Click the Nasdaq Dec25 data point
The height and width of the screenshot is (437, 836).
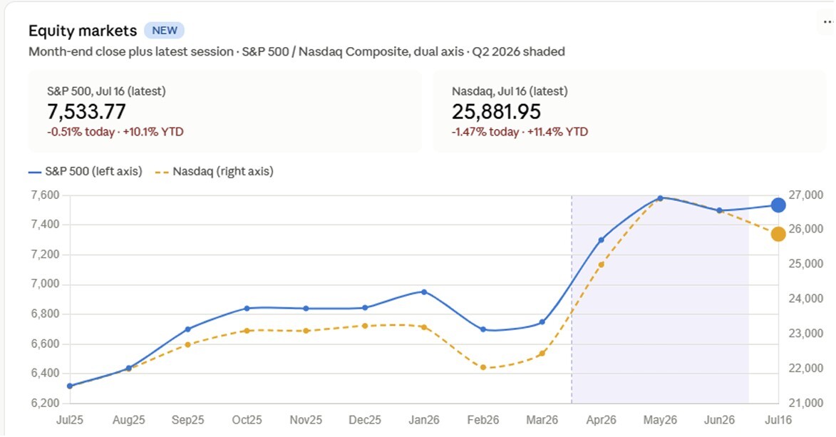[x=365, y=326]
